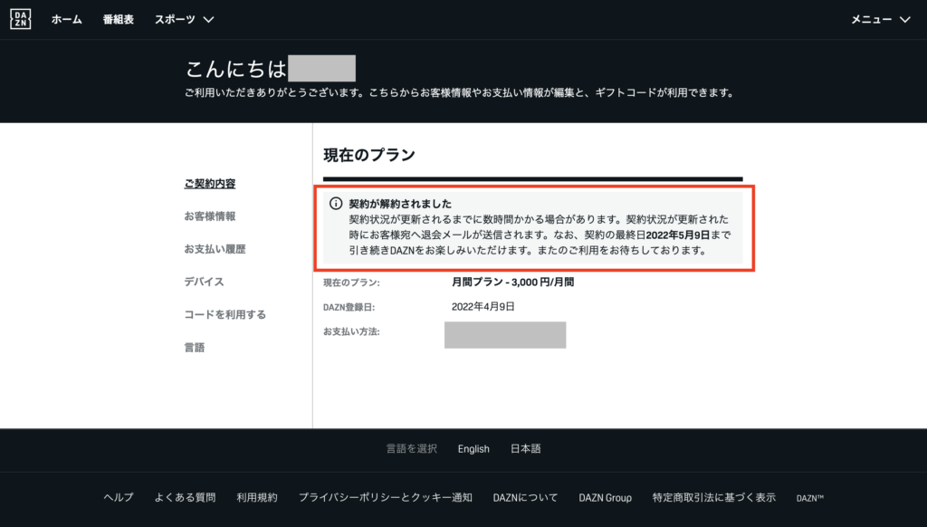
Task: Click the 言語を選択 footer label
Action: 412,449
